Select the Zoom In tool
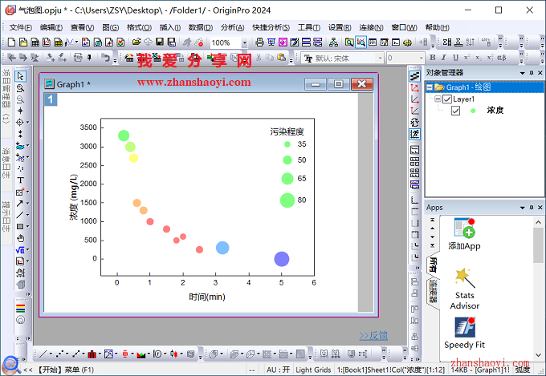546x376 pixels. tap(20, 88)
